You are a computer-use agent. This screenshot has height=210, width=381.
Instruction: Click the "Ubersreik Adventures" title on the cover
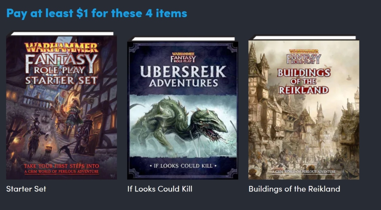click(x=183, y=76)
